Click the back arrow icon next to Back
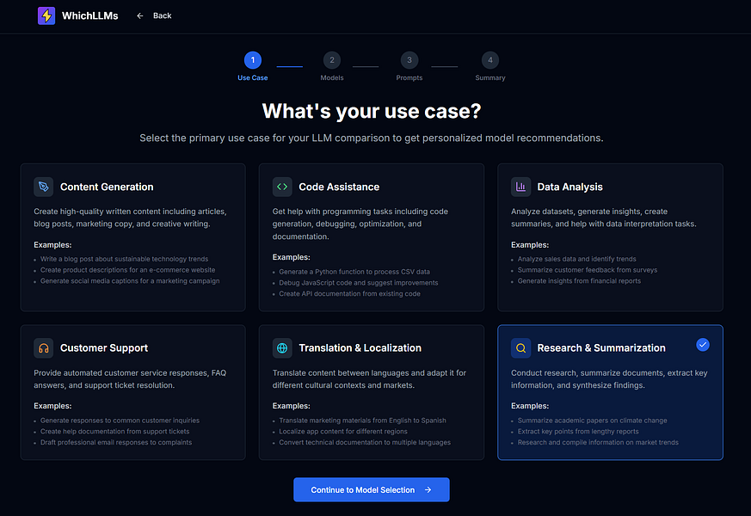The width and height of the screenshot is (751, 516). pyautogui.click(x=140, y=15)
